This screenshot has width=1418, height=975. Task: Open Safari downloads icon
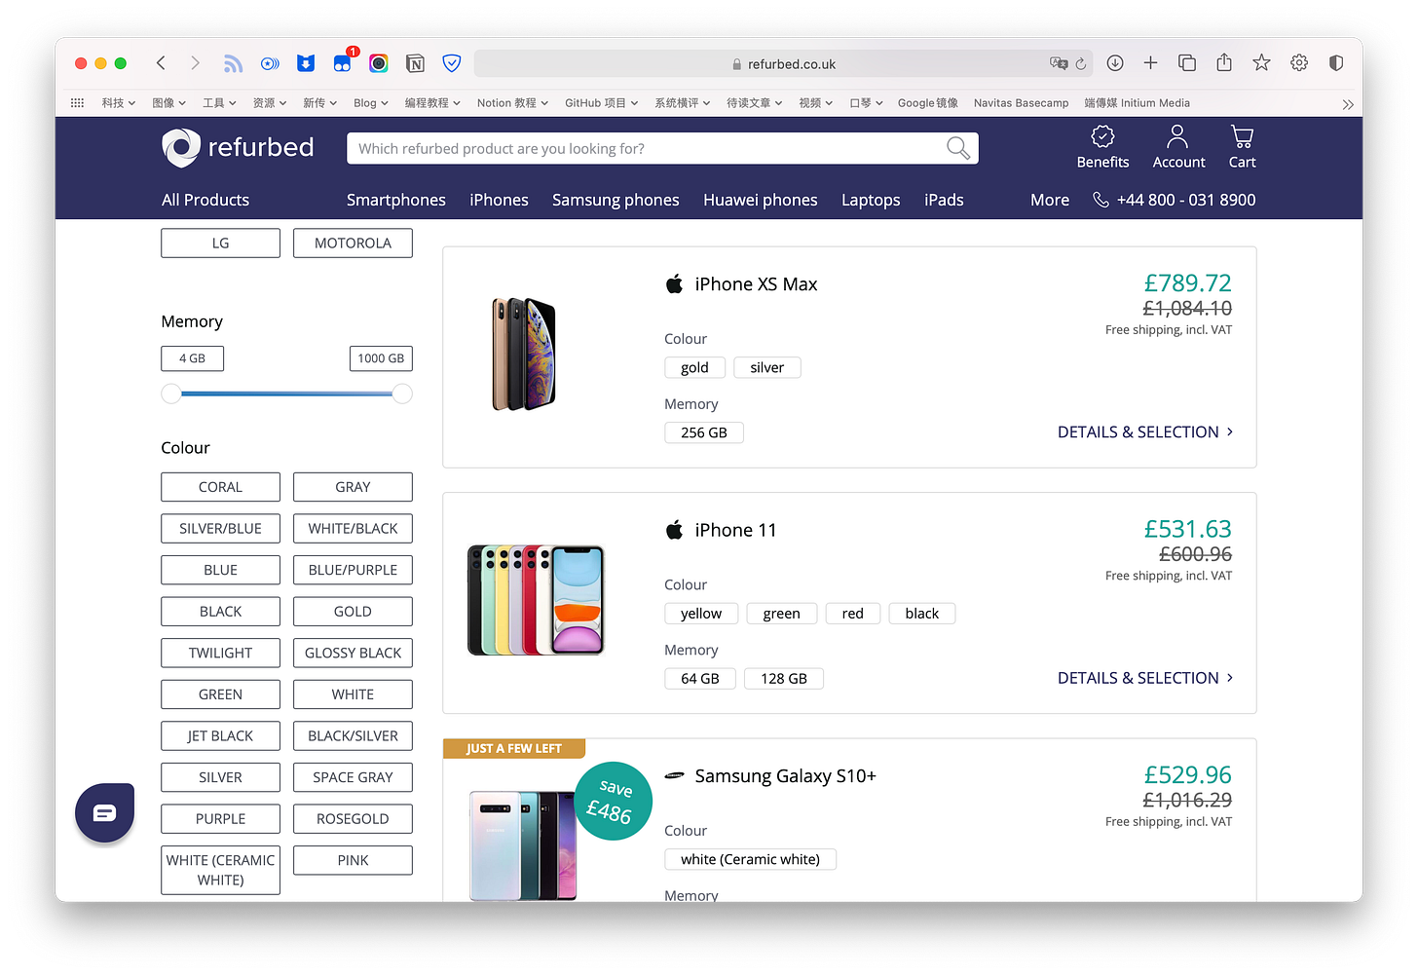[1115, 63]
